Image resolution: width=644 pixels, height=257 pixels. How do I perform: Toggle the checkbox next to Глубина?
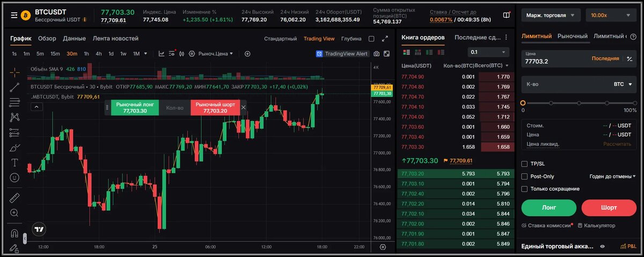(371, 39)
